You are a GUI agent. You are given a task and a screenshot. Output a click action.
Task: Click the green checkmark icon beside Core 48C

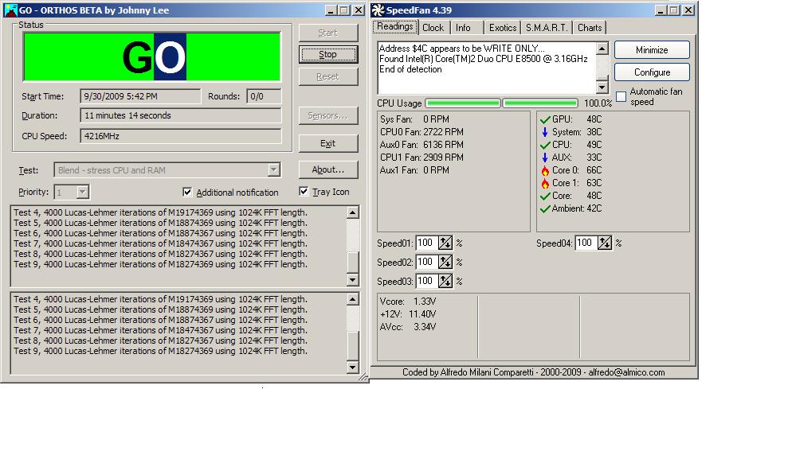[x=545, y=196]
